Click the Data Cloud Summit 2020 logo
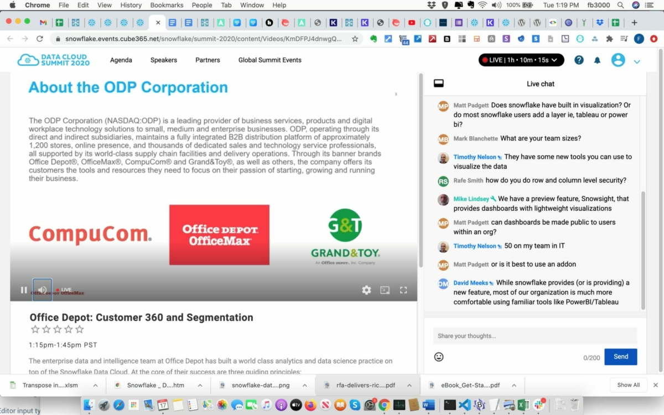Image resolution: width=664 pixels, height=415 pixels. [x=53, y=60]
